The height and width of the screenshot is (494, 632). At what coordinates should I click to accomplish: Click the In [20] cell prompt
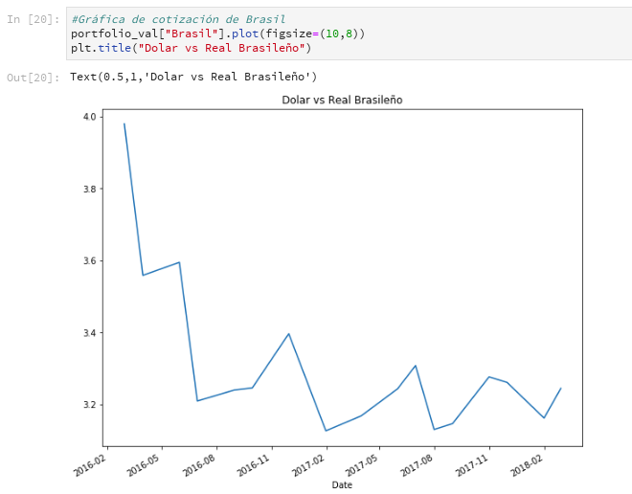click(x=34, y=20)
